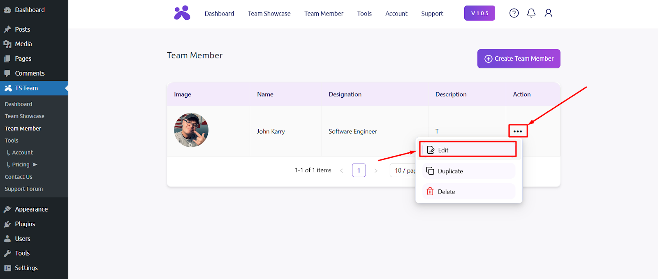Viewport: 658px width, 279px height.
Task: Click the WordPress Plugins sidebar icon
Action: coord(7,224)
